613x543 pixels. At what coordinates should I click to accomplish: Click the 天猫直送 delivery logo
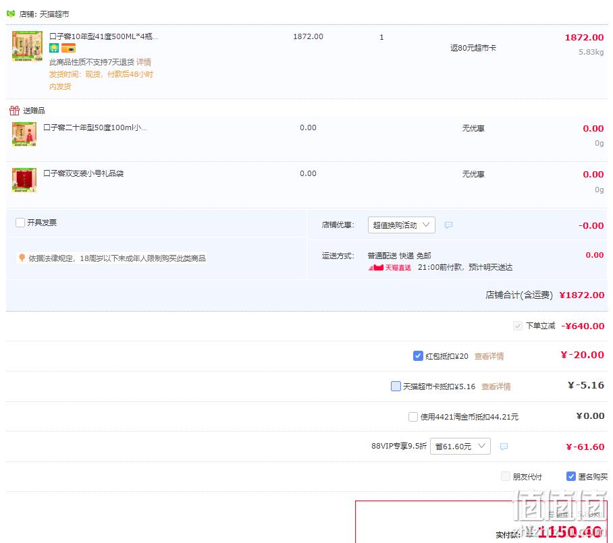(x=390, y=268)
